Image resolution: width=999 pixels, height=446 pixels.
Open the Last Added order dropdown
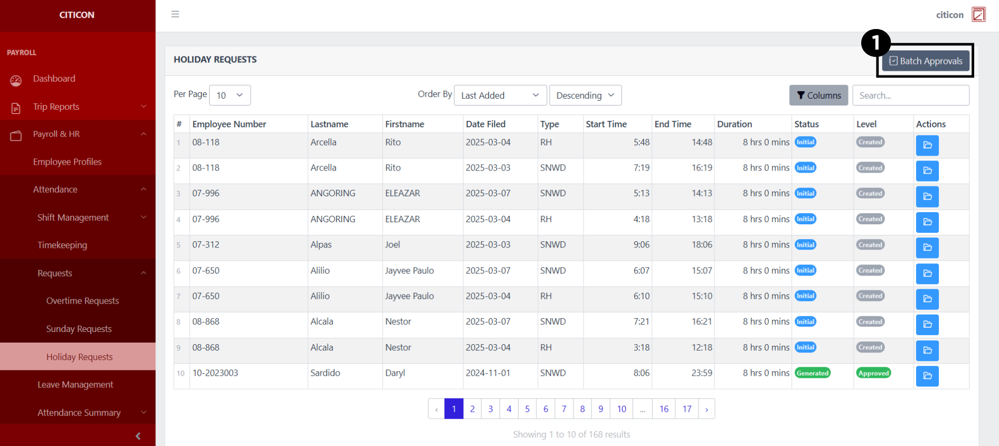[500, 96]
